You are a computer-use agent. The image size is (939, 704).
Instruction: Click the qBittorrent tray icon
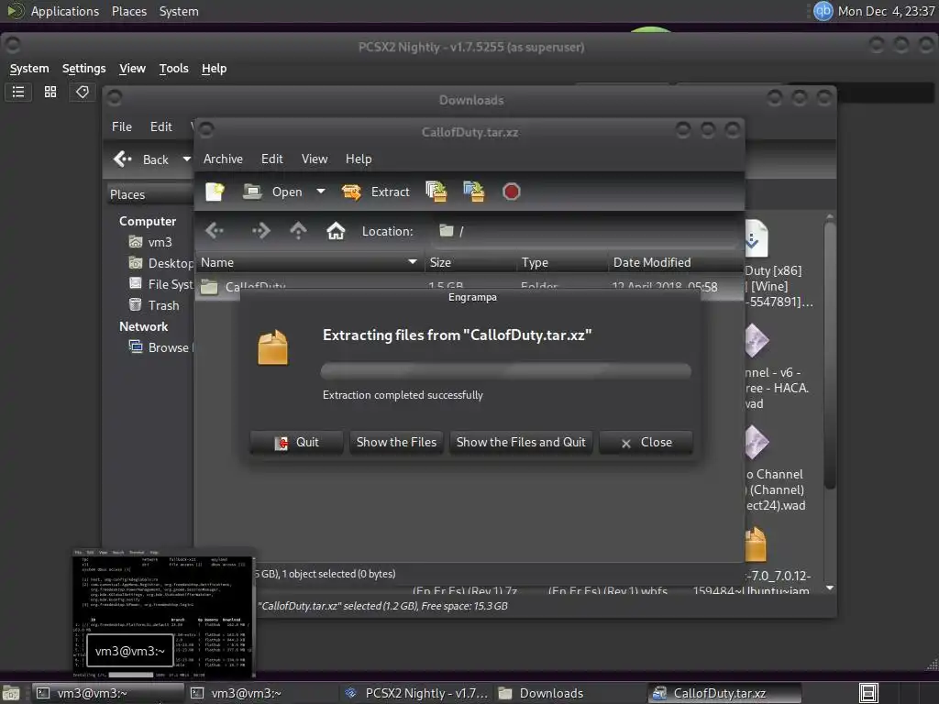(x=823, y=11)
